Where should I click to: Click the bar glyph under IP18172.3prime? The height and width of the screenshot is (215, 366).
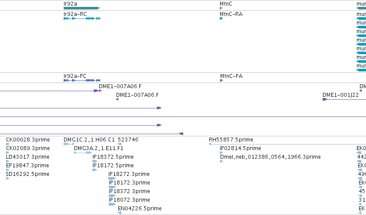pos(112,187)
